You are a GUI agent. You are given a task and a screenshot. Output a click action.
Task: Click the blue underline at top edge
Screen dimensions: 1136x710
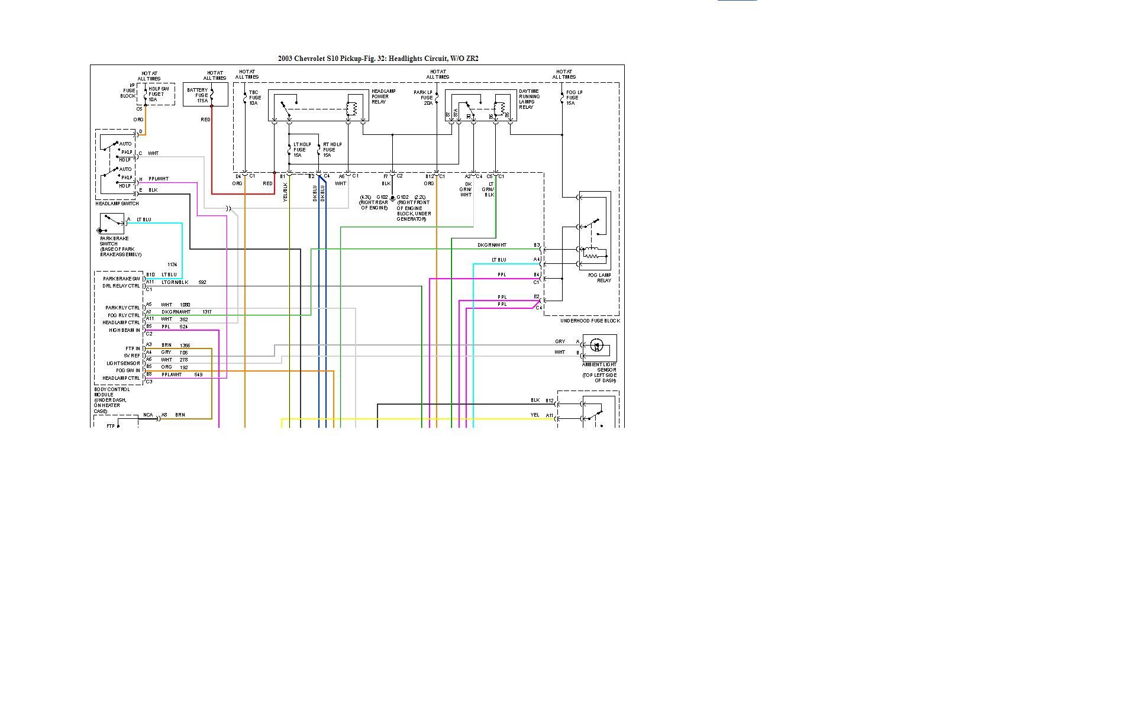tap(737, 1)
